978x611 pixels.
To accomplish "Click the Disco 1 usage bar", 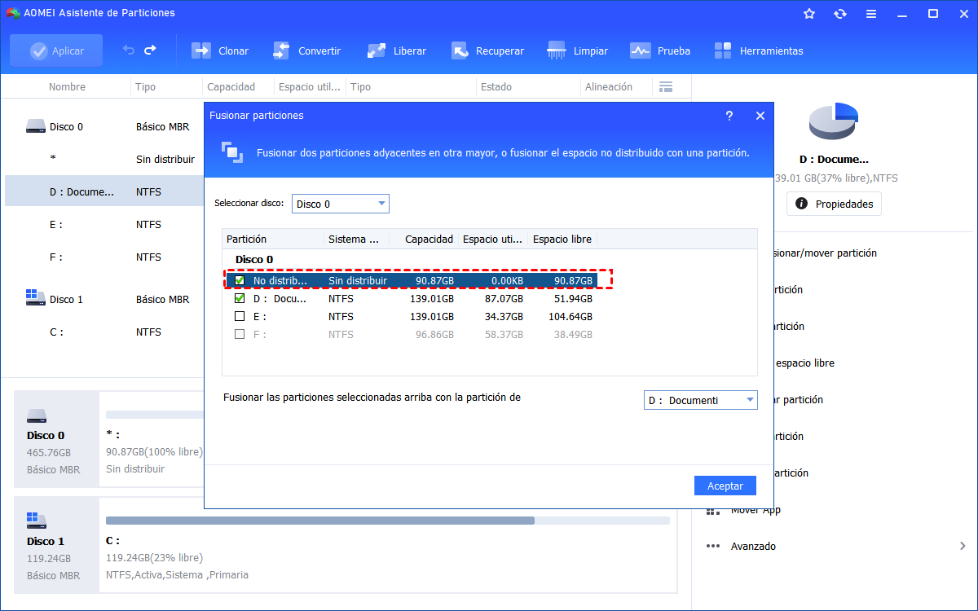I will click(x=387, y=520).
